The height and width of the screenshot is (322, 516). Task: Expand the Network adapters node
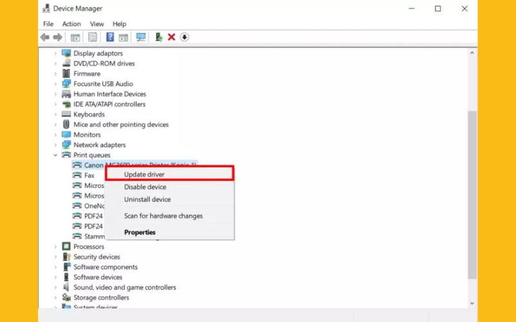point(56,145)
